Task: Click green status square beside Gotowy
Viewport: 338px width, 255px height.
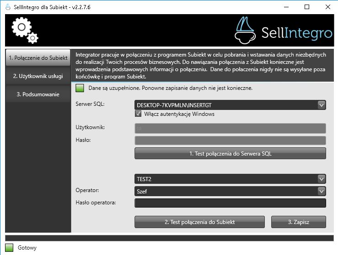Action: (9, 248)
